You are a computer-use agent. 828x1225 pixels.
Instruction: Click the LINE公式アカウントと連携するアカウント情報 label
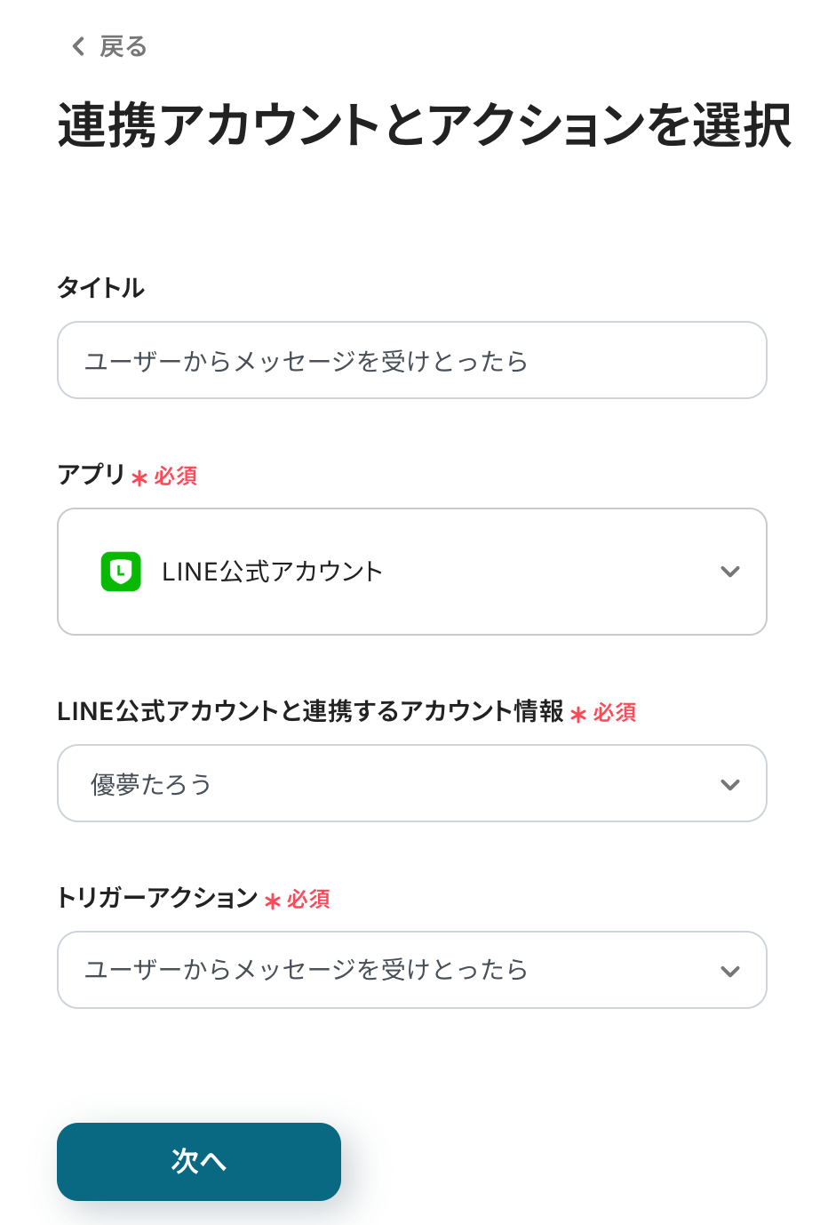310,711
